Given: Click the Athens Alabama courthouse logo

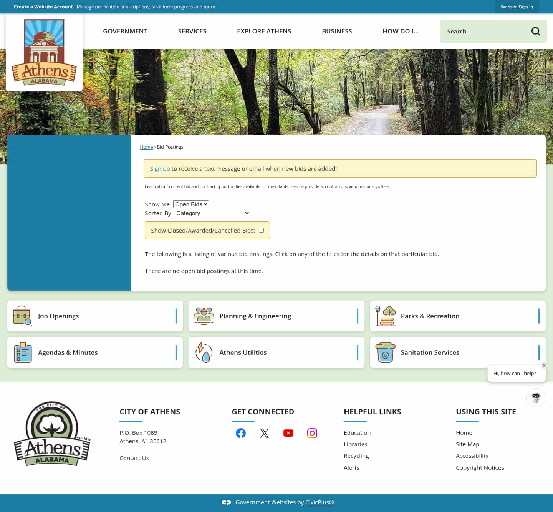Looking at the screenshot, I should coord(44,52).
